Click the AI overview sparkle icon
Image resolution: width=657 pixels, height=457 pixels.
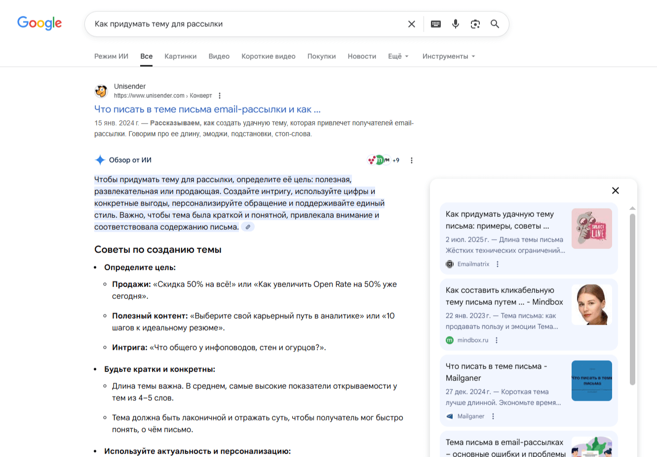(99, 159)
